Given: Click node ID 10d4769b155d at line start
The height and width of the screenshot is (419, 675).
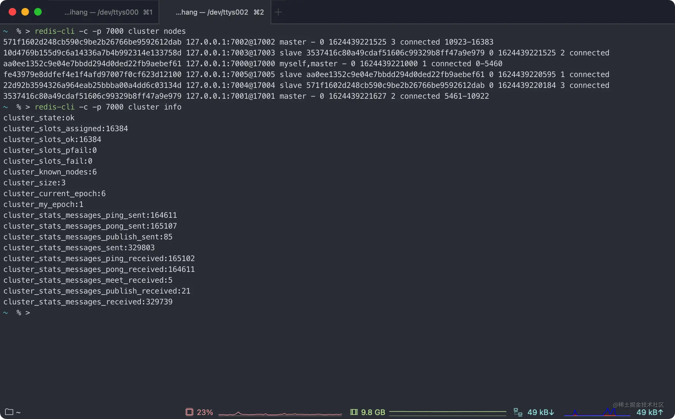Looking at the screenshot, I should coord(92,53).
